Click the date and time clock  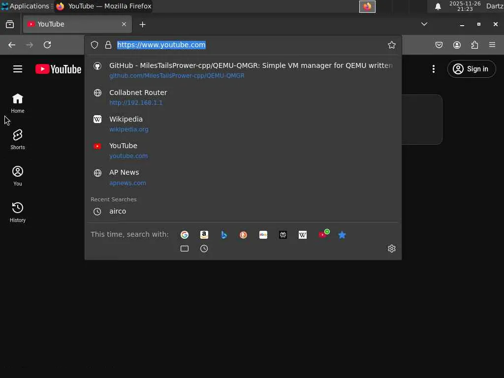(x=465, y=6)
